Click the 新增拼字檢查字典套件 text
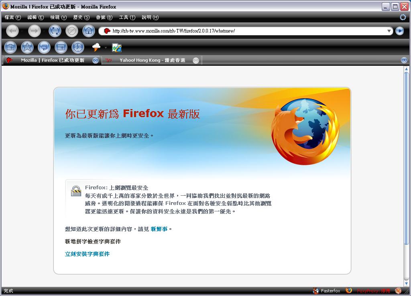This screenshot has width=411, height=296. click(x=93, y=241)
